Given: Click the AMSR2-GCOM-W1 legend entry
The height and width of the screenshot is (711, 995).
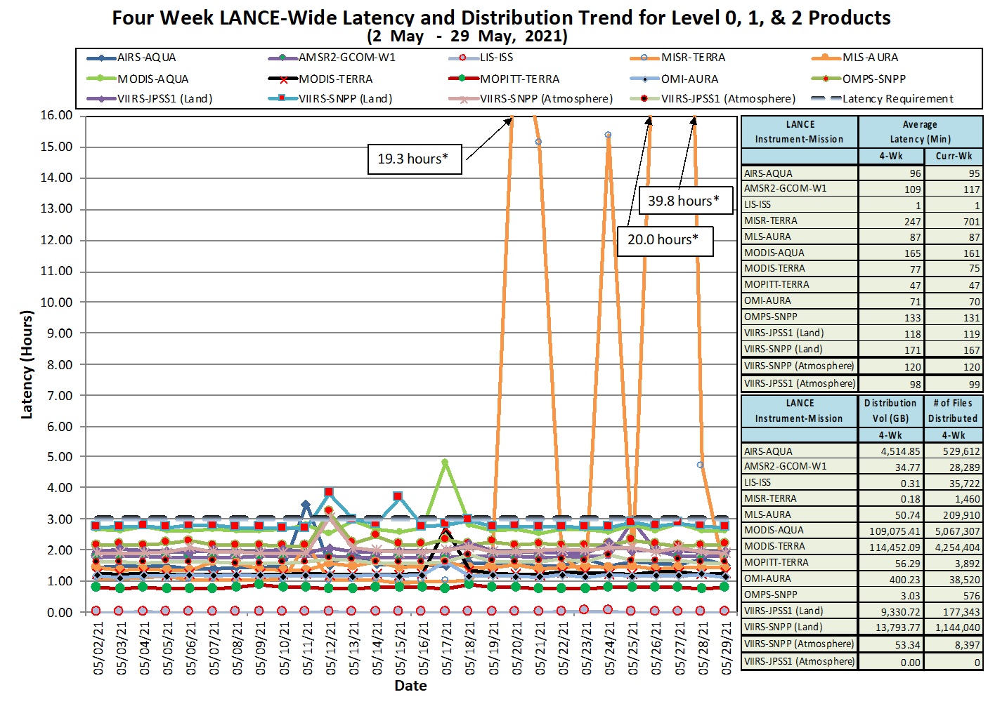Looking at the screenshot, I should [332, 58].
